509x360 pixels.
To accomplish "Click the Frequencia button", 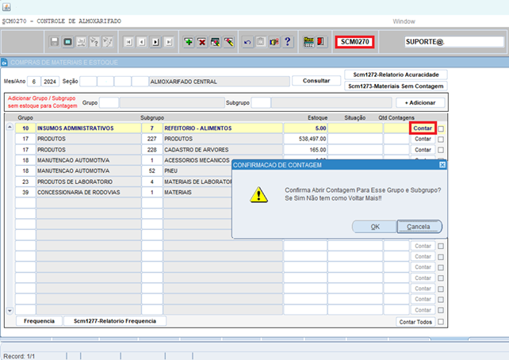I will [39, 321].
